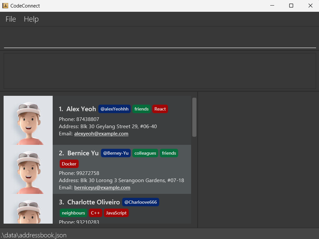Open berniceyu@example.com email link
Image resolution: width=319 pixels, height=239 pixels.
coord(102,188)
